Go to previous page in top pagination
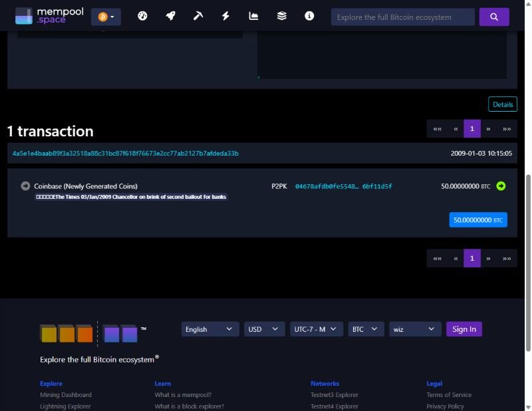Screen dimensions: 532x411 (x=456, y=129)
